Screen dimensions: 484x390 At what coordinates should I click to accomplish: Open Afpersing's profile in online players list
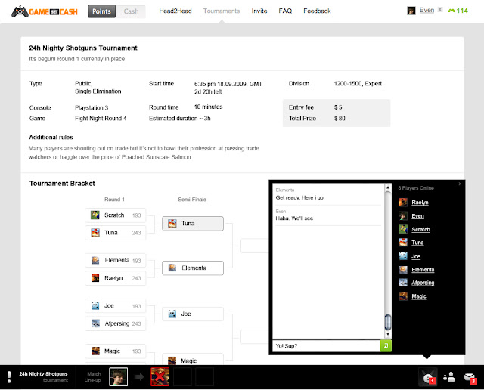(423, 283)
